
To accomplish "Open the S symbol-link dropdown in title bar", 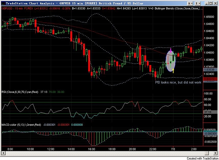I will pyautogui.click(x=190, y=3).
